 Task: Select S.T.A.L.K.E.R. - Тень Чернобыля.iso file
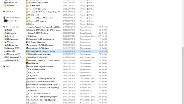click(x=42, y=100)
